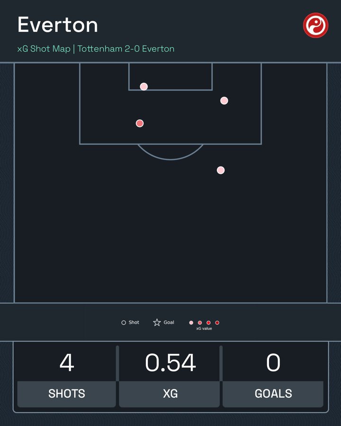Click the third xG value legend dot
This screenshot has width=341, height=426.
[208, 323]
